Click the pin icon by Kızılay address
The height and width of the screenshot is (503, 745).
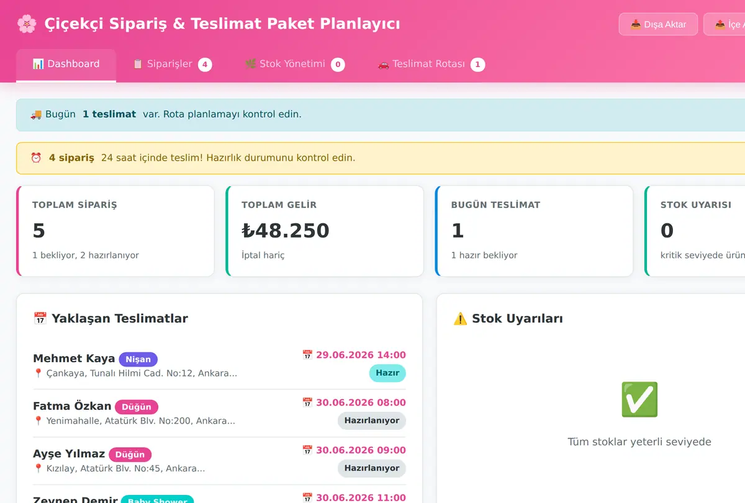pos(38,469)
